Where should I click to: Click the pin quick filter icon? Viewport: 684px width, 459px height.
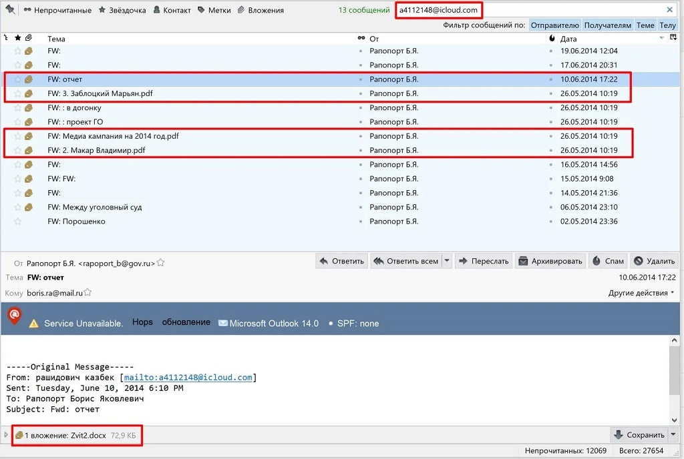click(x=10, y=10)
